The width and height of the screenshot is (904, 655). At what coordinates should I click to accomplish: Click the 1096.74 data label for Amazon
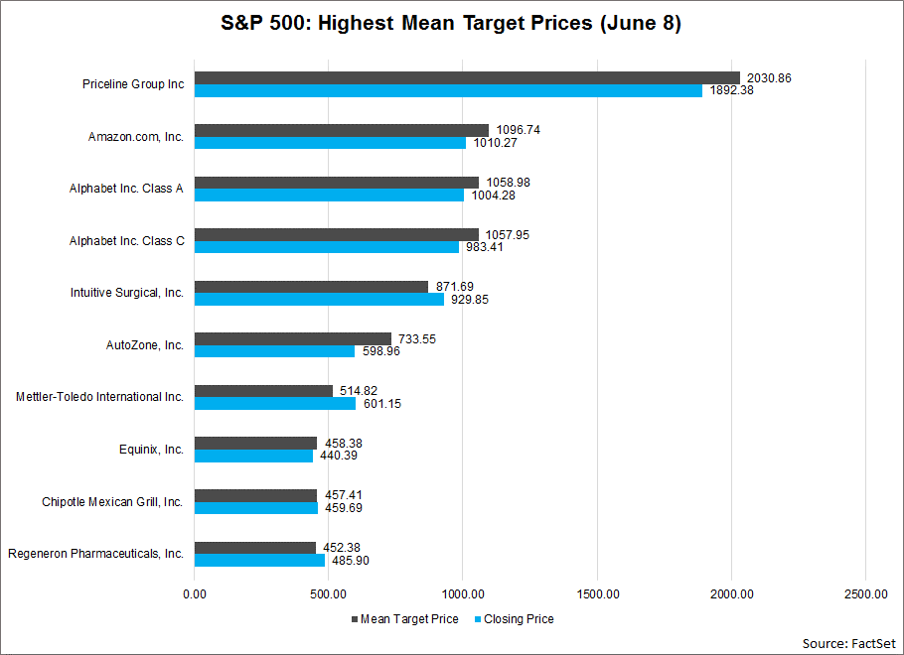[x=522, y=130]
